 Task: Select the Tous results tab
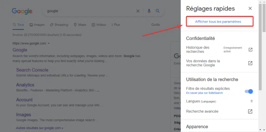pos(18,25)
